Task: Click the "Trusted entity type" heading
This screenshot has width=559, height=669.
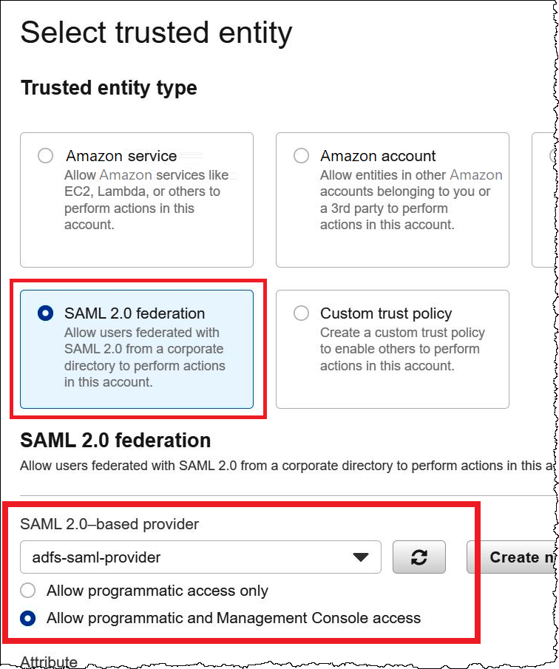Action: [x=109, y=88]
